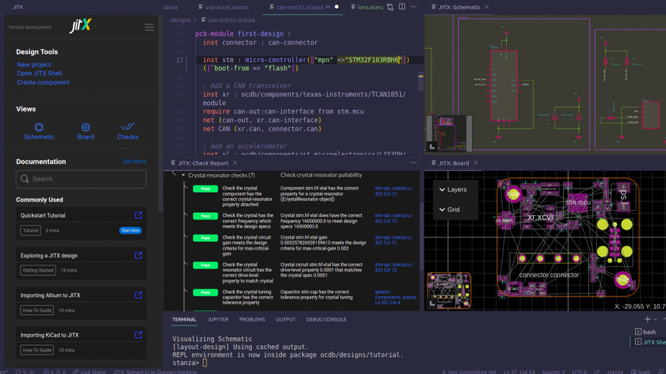
Task: Select the TERMINAL panel tab
Action: pyautogui.click(x=184, y=319)
